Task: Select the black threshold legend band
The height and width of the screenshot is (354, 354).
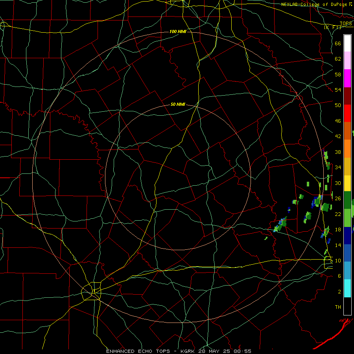Action: point(347,306)
